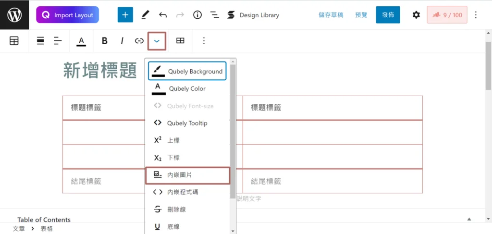Select the pencil edit tools icon
The width and height of the screenshot is (492, 234).
[x=145, y=15]
